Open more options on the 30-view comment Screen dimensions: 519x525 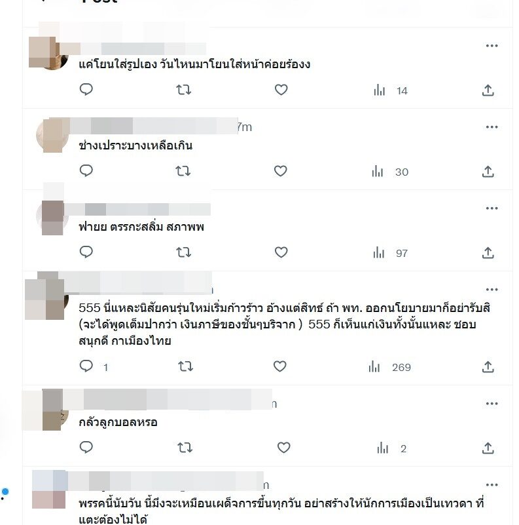[x=492, y=127]
